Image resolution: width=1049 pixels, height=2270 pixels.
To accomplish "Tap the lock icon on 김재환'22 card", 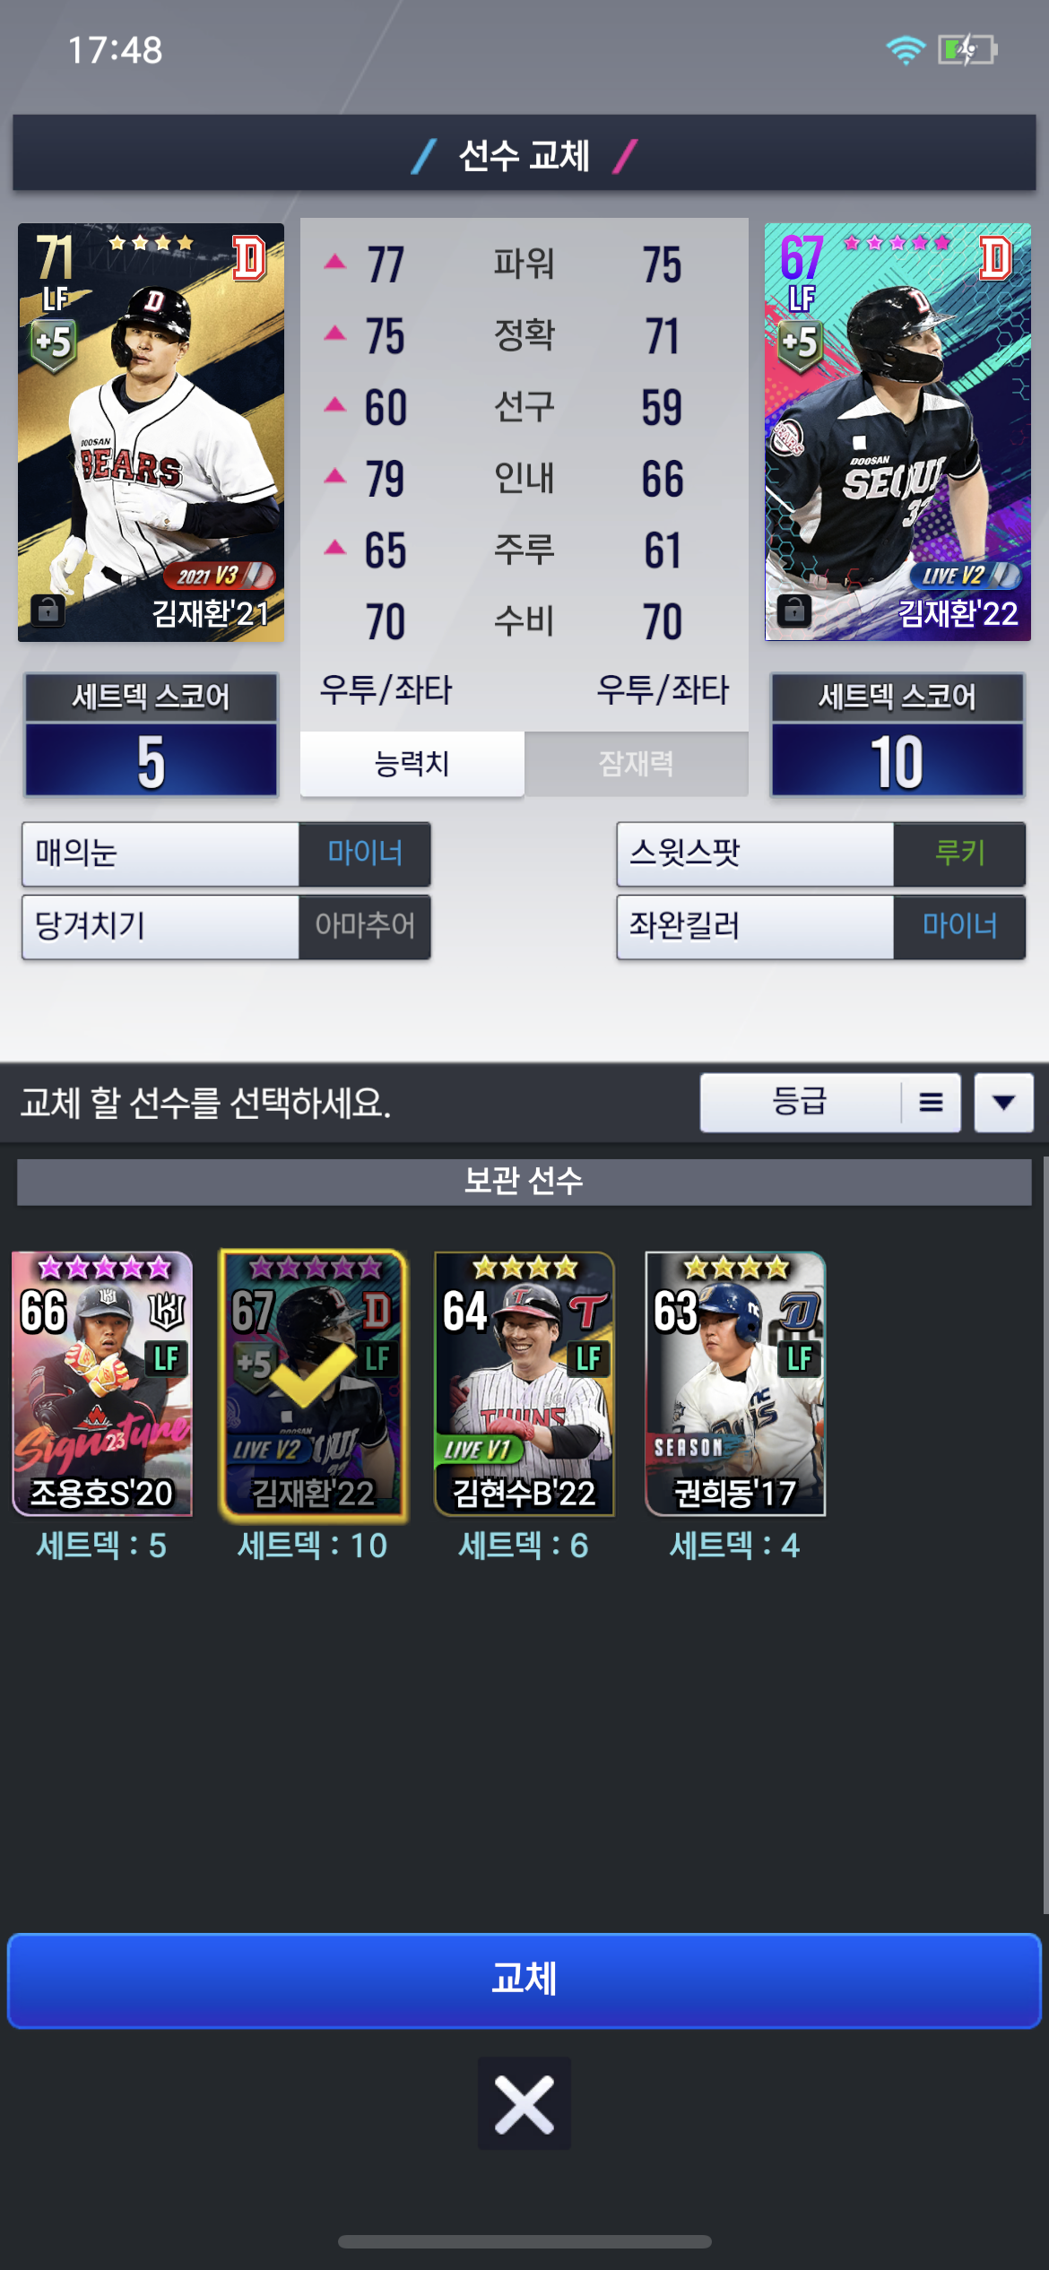I will point(793,610).
